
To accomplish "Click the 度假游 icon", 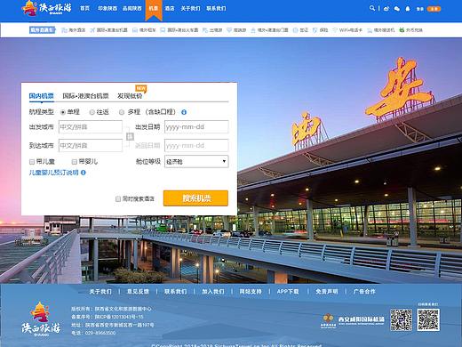I will 229,30.
